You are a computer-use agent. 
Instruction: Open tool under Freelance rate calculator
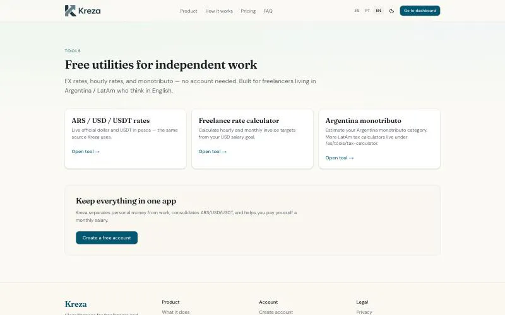[x=213, y=151]
